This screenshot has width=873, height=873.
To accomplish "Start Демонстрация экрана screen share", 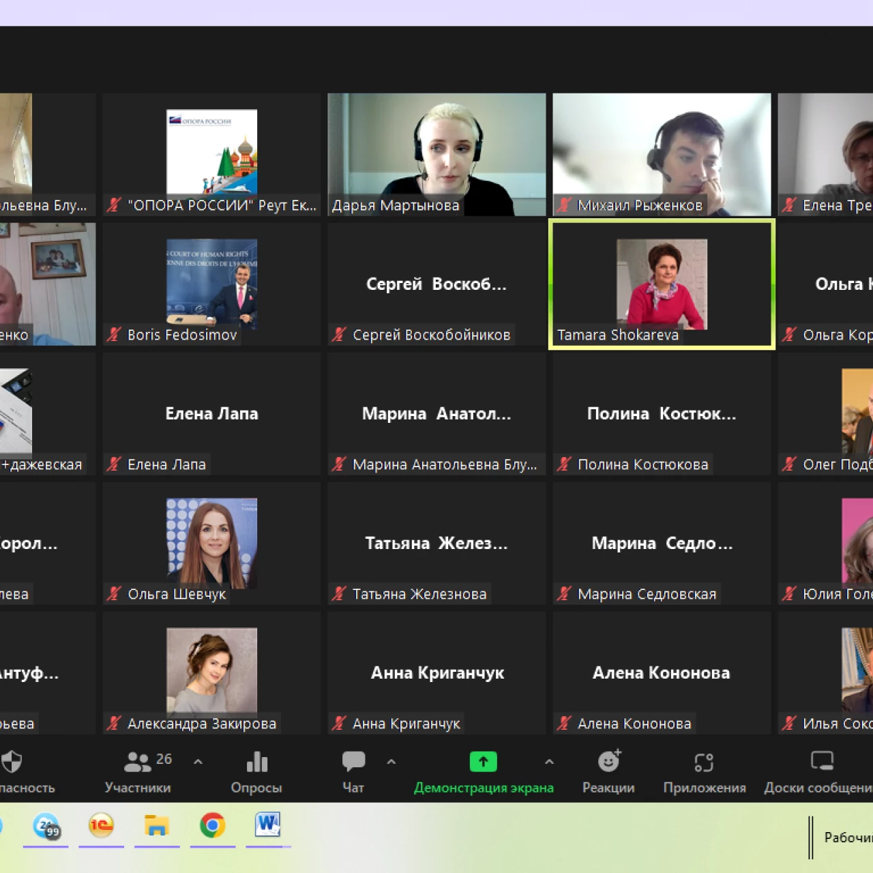I will point(484,772).
